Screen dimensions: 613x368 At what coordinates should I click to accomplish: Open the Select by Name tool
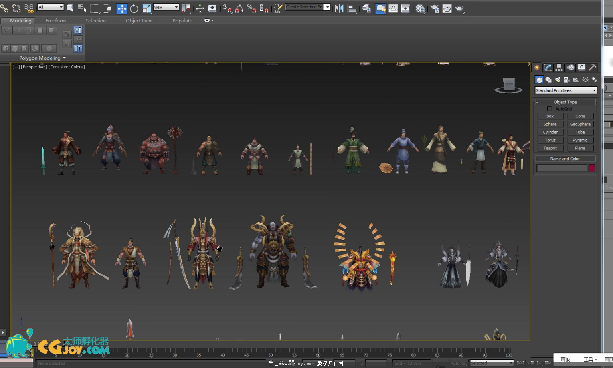82,8
